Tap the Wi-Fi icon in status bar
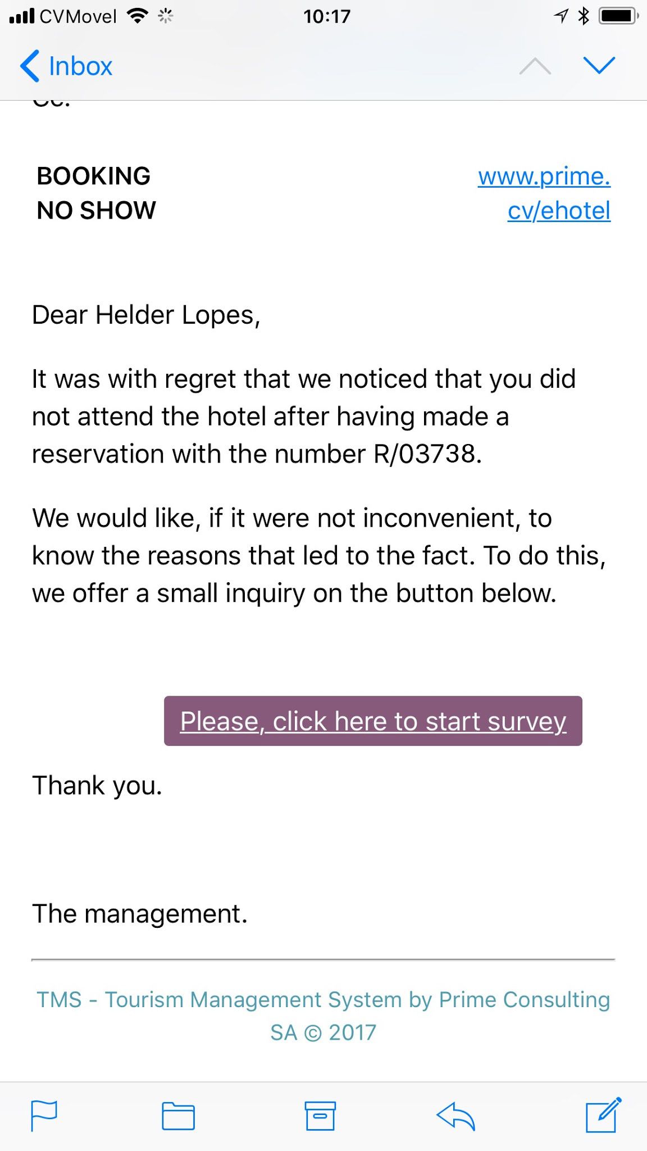Image resolution: width=647 pixels, height=1151 pixels. click(137, 16)
